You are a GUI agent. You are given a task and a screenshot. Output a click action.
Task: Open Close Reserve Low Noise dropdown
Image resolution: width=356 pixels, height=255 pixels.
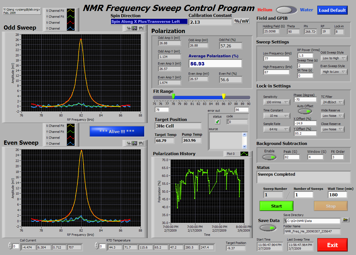click(x=333, y=129)
